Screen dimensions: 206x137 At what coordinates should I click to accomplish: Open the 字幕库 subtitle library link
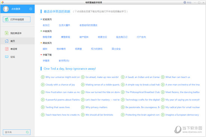[46, 60]
